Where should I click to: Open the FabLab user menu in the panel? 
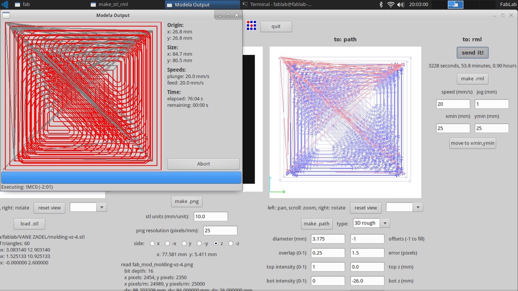507,4
